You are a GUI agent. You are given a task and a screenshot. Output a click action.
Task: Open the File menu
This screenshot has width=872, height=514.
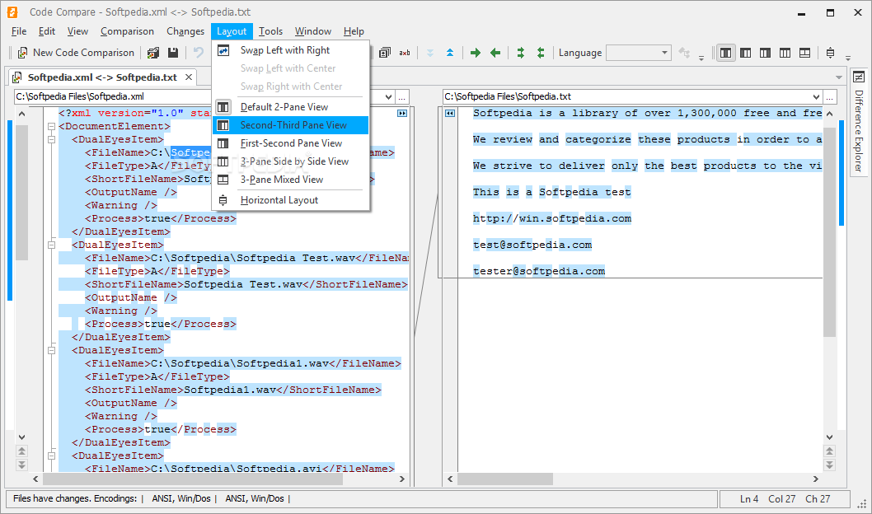pos(19,31)
